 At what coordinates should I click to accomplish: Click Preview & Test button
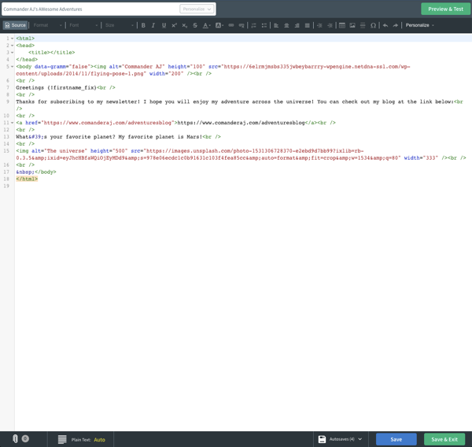(445, 9)
